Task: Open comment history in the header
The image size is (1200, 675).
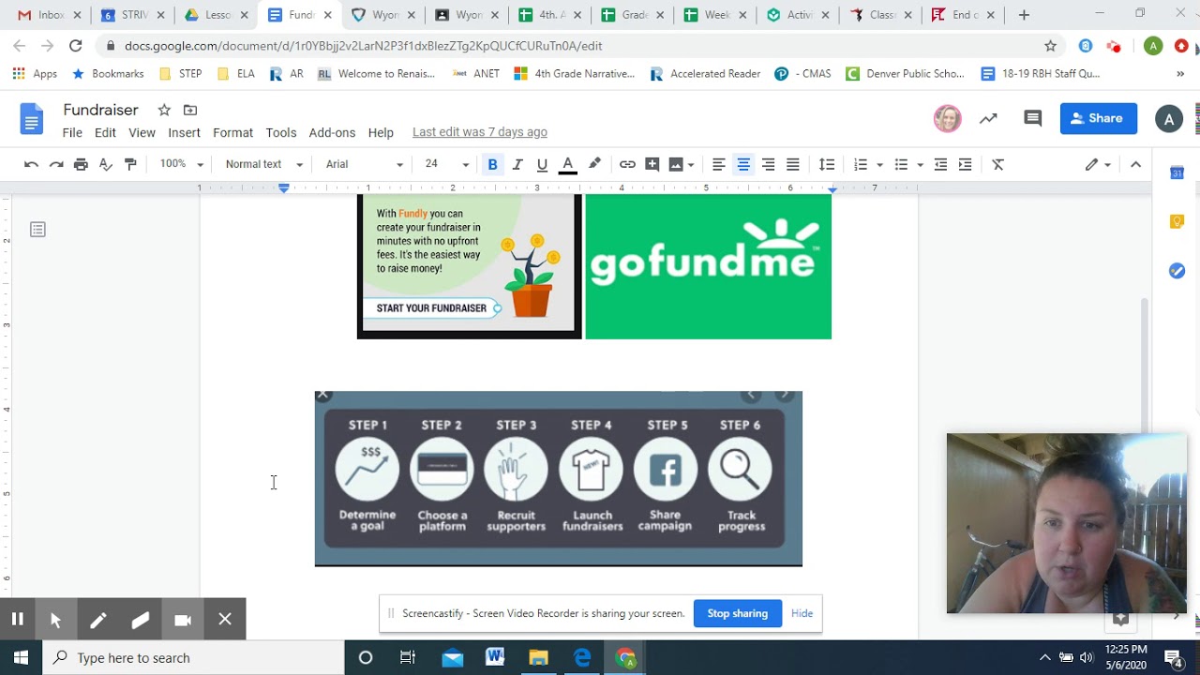Action: 1032,118
